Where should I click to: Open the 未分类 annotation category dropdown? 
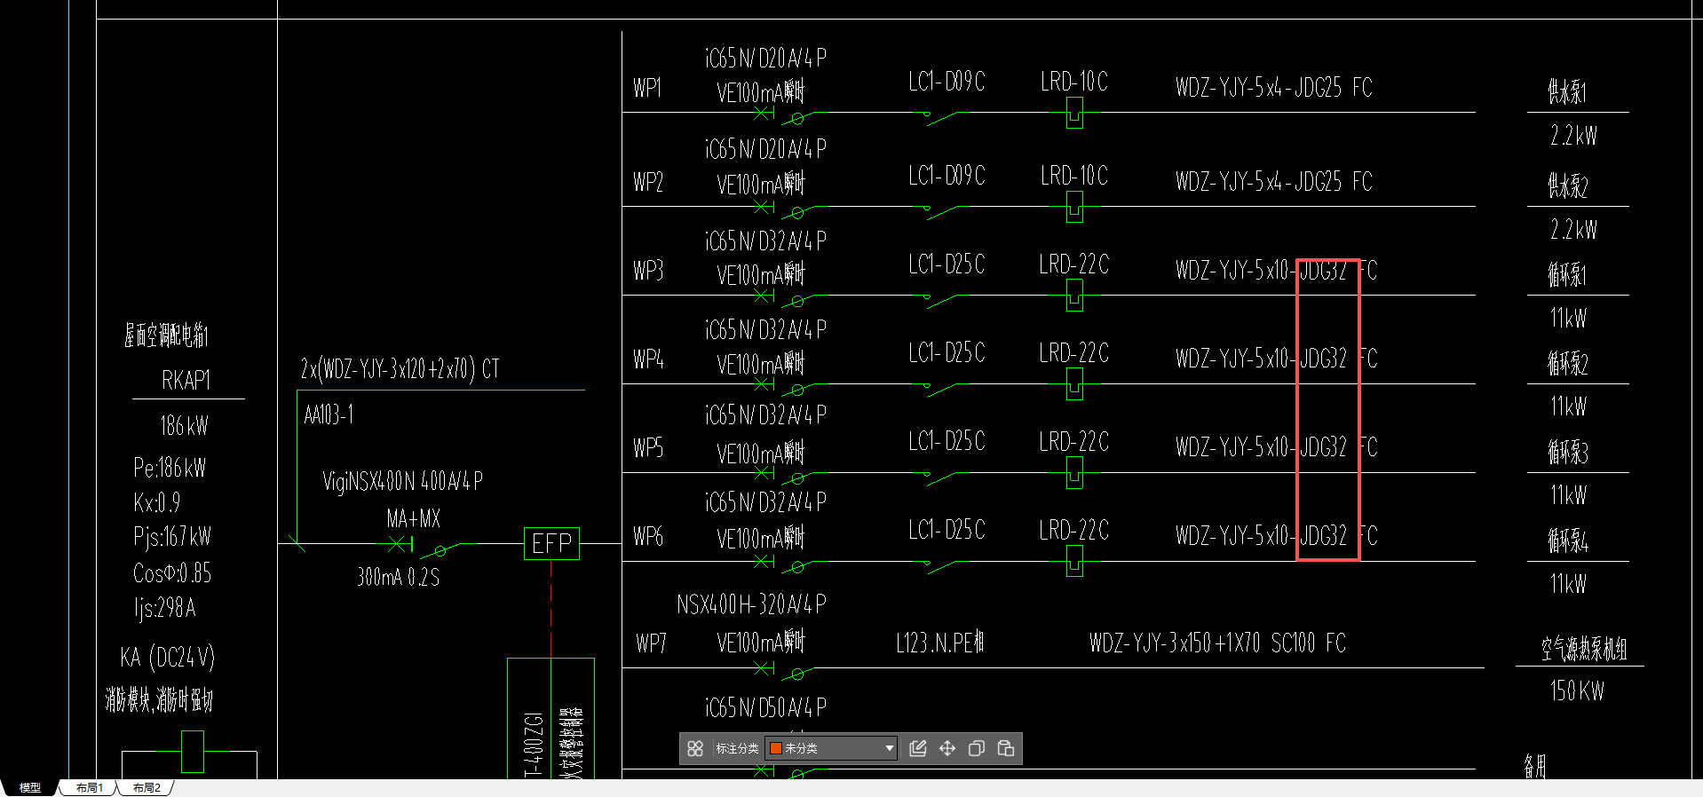point(831,748)
